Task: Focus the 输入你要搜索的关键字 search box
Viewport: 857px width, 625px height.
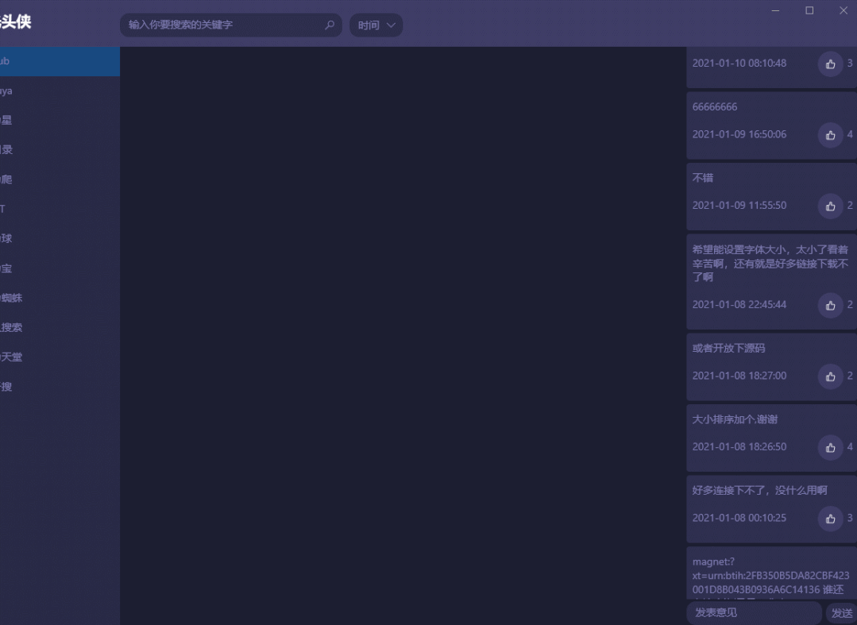Action: 230,25
